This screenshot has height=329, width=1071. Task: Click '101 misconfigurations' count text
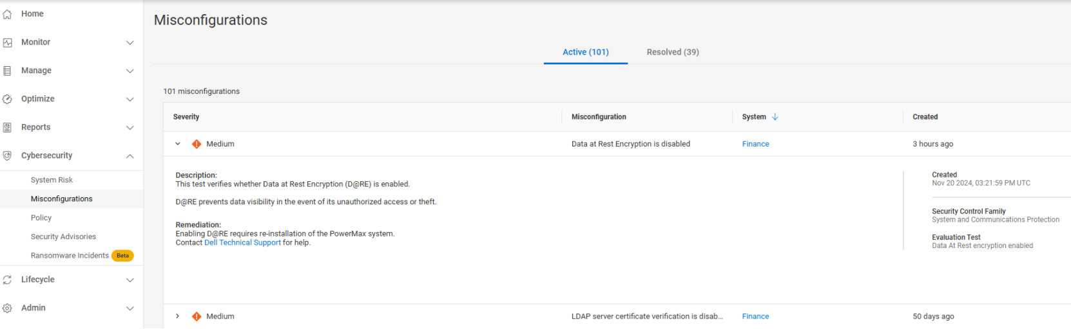click(x=201, y=91)
